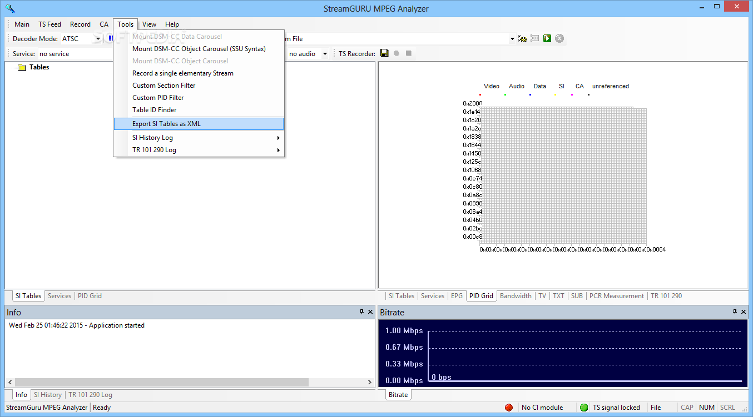Open the PCR Measurement tab
This screenshot has width=753, height=417.
617,296
